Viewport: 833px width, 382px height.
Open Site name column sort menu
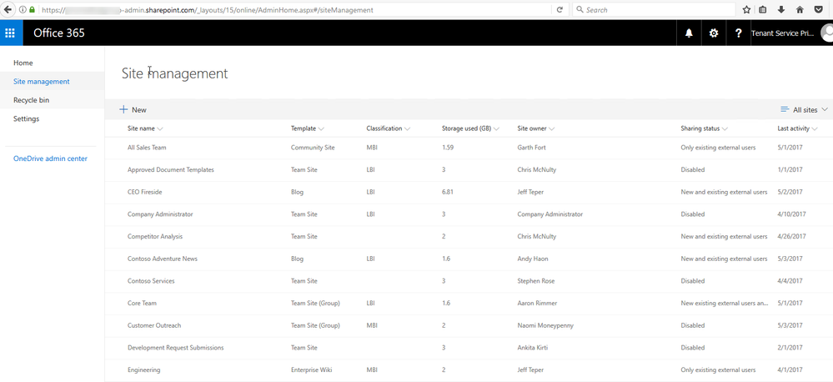coord(160,128)
